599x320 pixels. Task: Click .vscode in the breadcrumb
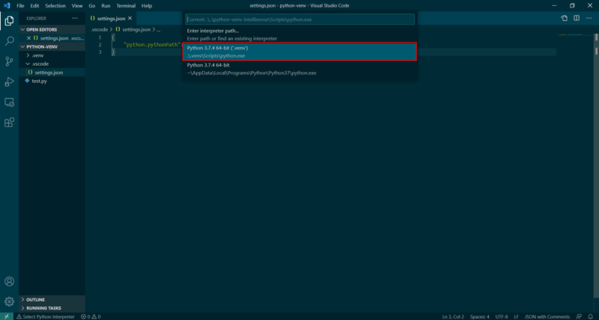coord(100,29)
